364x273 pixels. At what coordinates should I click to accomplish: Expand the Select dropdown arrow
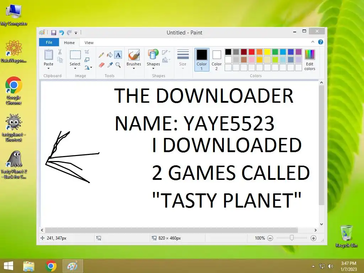[x=75, y=69]
